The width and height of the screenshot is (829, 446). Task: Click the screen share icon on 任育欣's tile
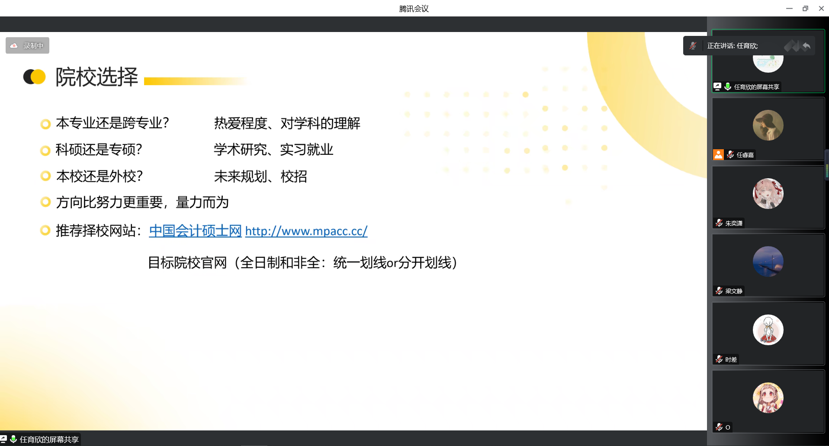pos(717,87)
